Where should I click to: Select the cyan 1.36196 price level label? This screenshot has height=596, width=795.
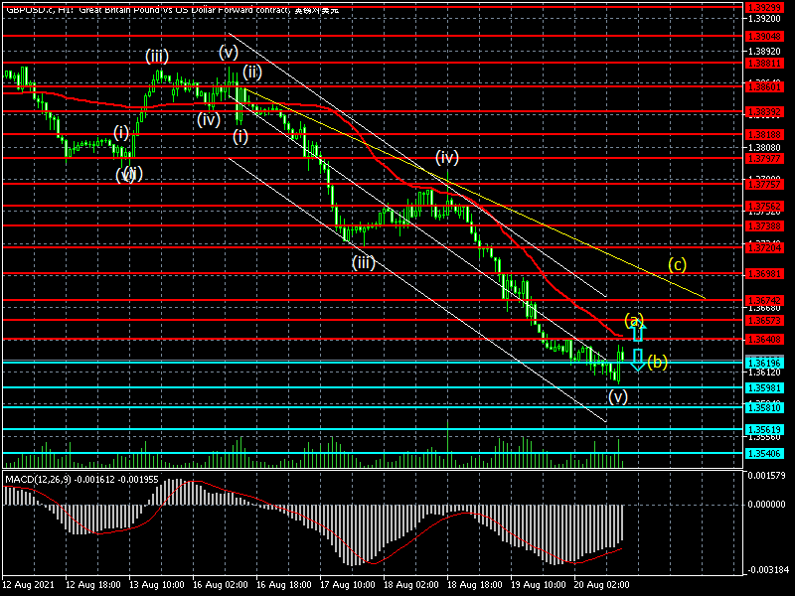(764, 363)
